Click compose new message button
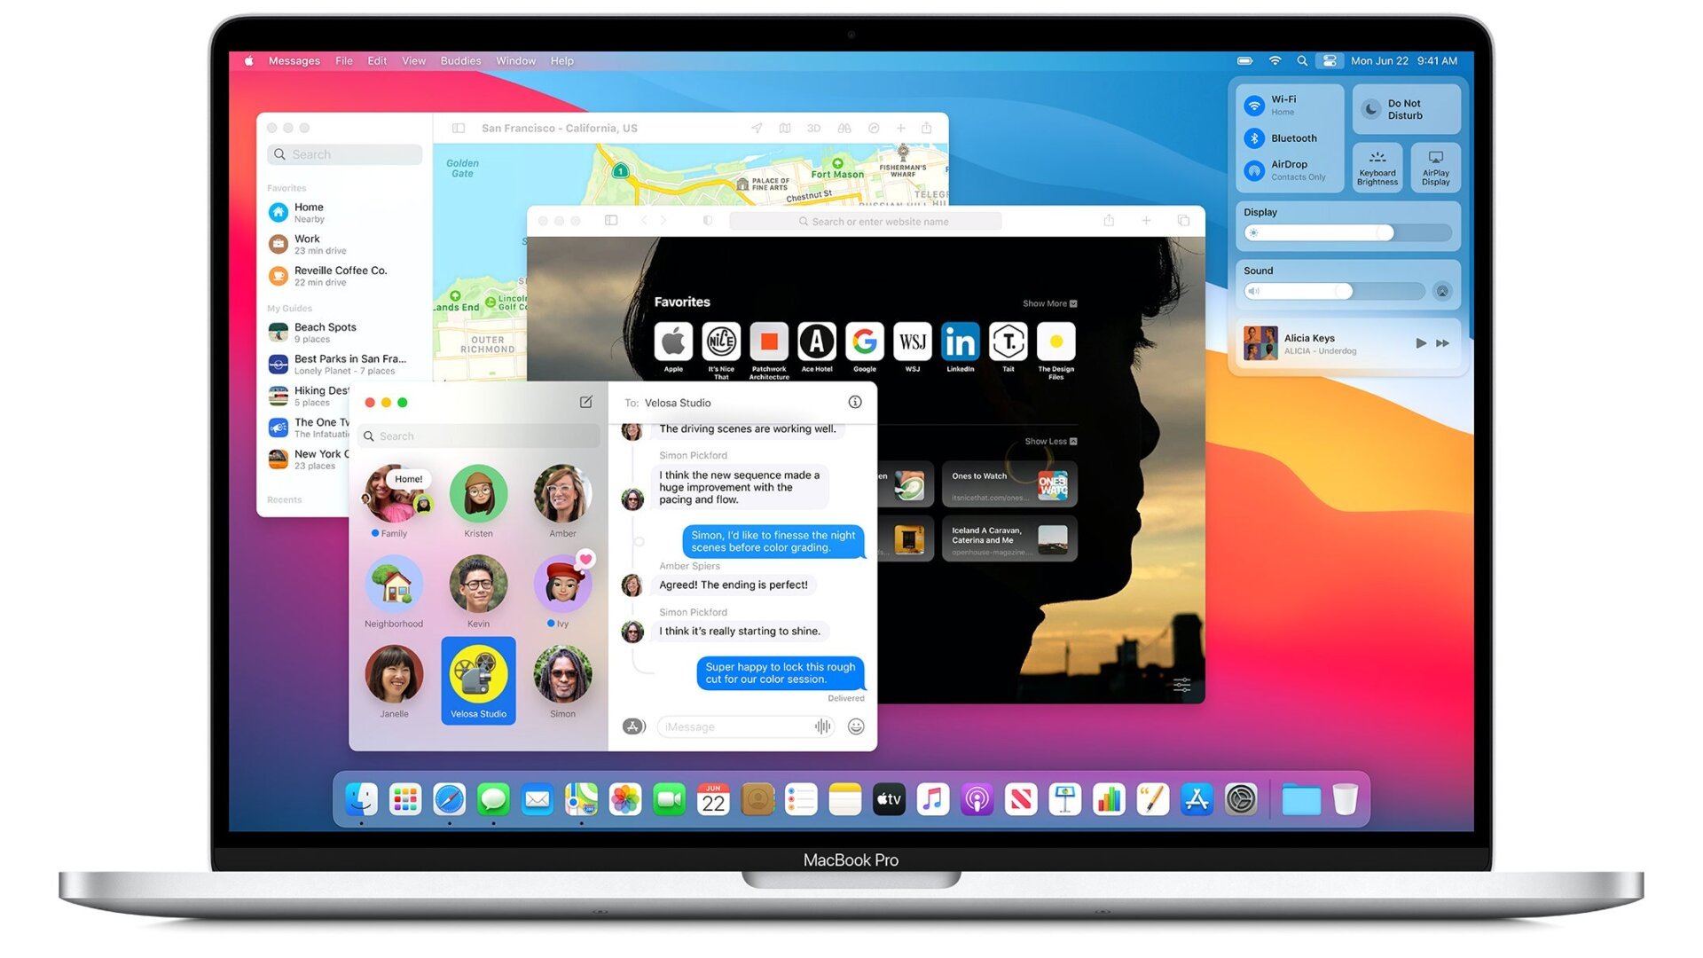Image resolution: width=1703 pixels, height=958 pixels. click(x=585, y=401)
